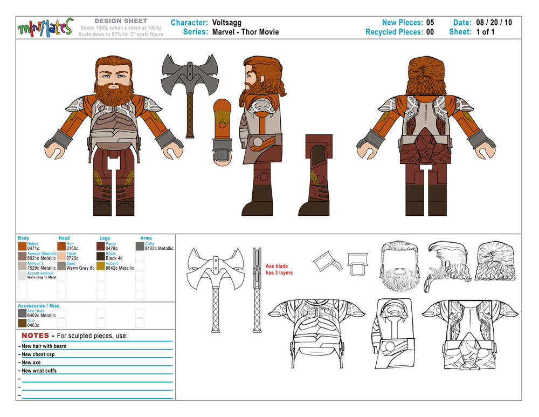Click the 'Legs' color column header

point(105,238)
